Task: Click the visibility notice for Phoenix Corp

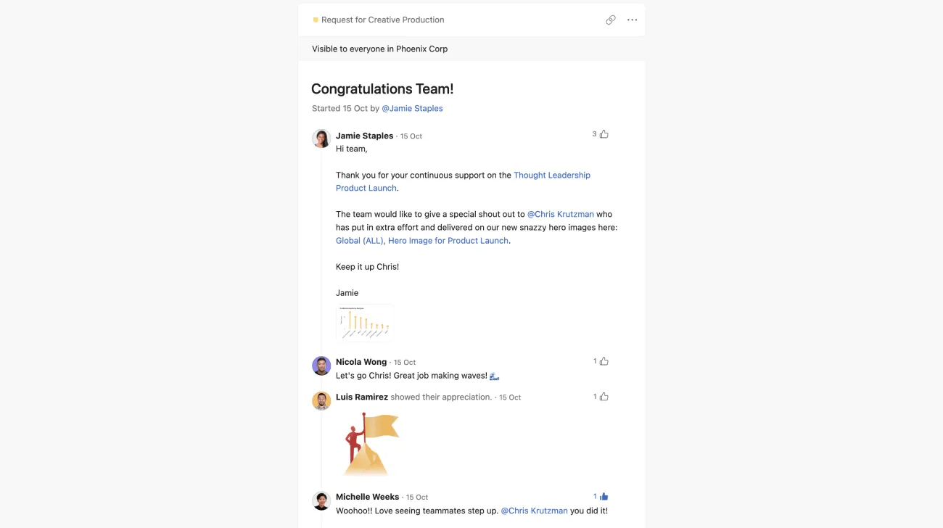Action: click(x=379, y=49)
